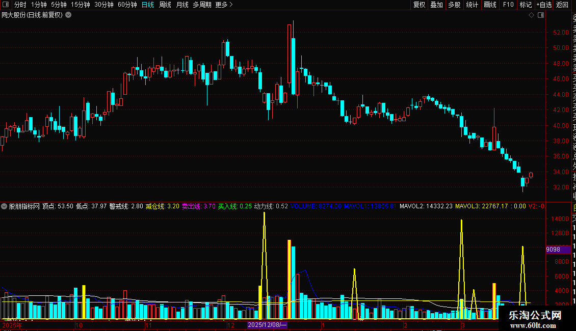Expand dropdown beside 同大股份(日线.前复权) title

click(x=68, y=15)
